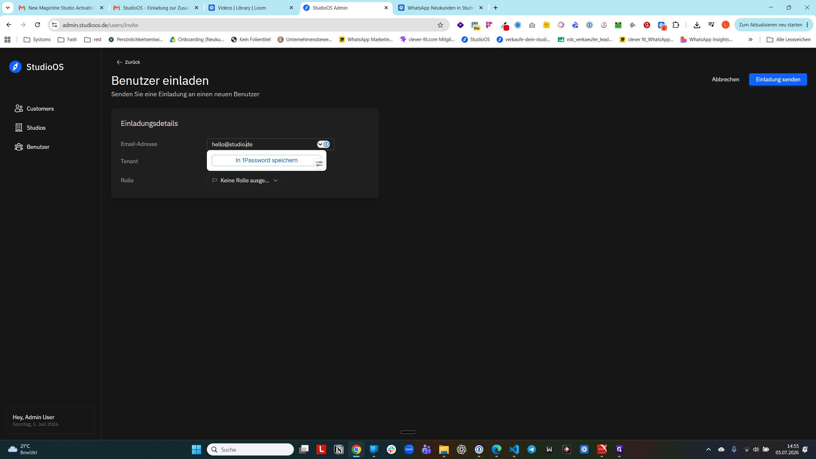This screenshot has width=816, height=459.
Task: Open the Fash bookmark folder
Action: coord(67,40)
